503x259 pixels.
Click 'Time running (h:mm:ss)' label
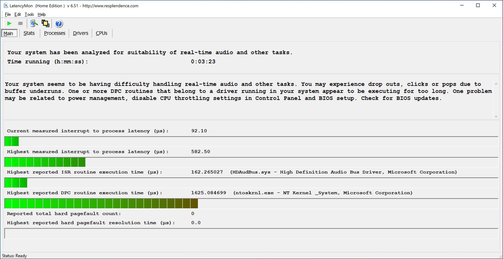pos(48,62)
